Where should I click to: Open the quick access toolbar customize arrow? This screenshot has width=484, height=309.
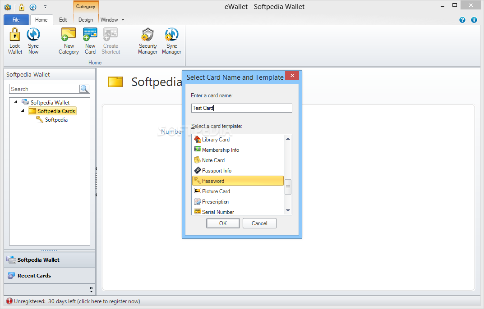coord(46,7)
